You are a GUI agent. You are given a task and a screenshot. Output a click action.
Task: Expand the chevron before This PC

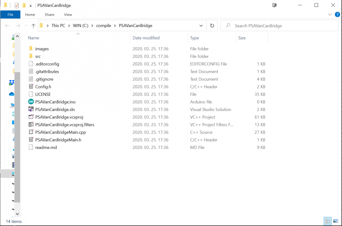(48, 26)
